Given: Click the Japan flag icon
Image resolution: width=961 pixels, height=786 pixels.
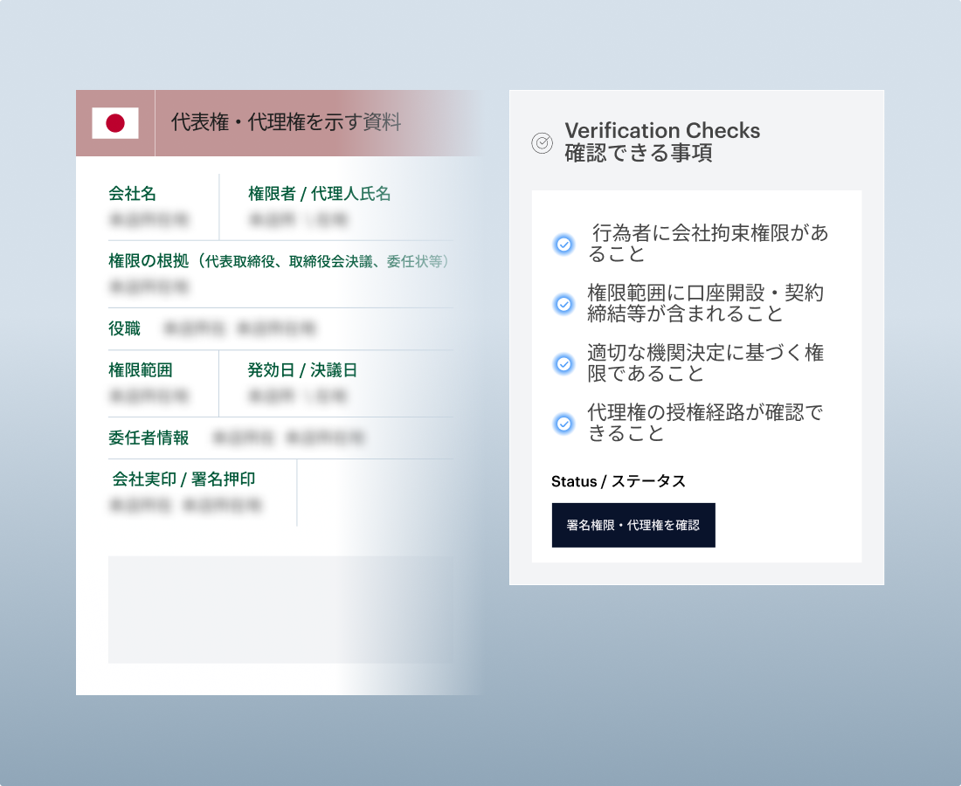Looking at the screenshot, I should [x=115, y=123].
